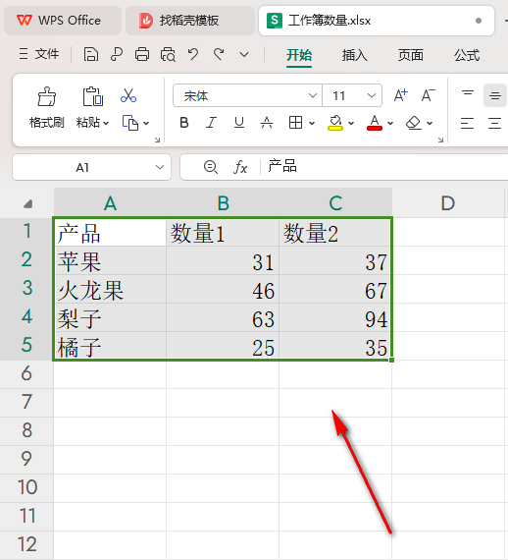
Task: Toggle Bold formatting
Action: coord(184,123)
